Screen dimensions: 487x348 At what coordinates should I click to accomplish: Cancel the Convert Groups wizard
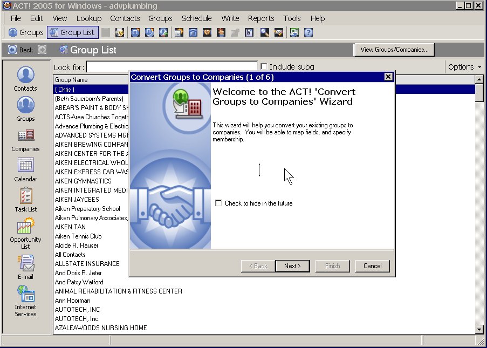click(372, 266)
